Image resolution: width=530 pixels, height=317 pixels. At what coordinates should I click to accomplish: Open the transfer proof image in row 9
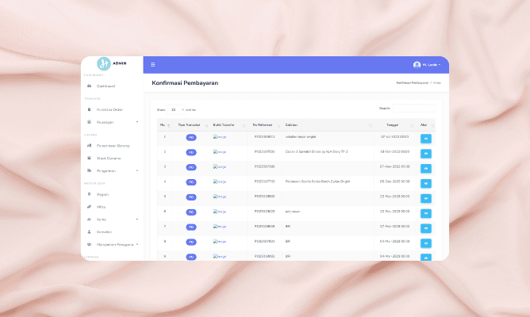pyautogui.click(x=220, y=256)
